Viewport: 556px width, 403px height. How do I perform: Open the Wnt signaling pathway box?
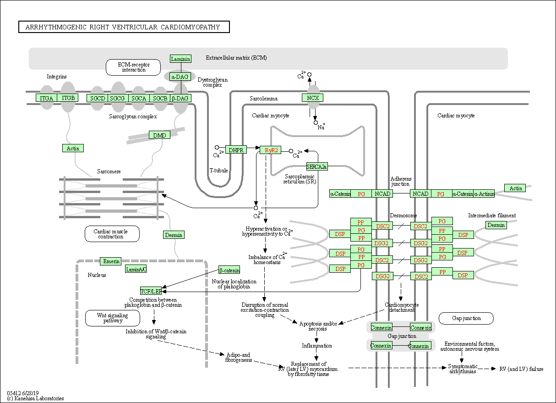pos(112,318)
